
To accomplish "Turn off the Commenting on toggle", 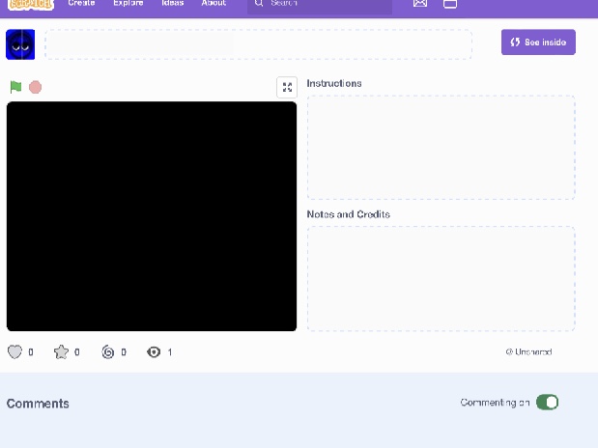I will (x=547, y=403).
